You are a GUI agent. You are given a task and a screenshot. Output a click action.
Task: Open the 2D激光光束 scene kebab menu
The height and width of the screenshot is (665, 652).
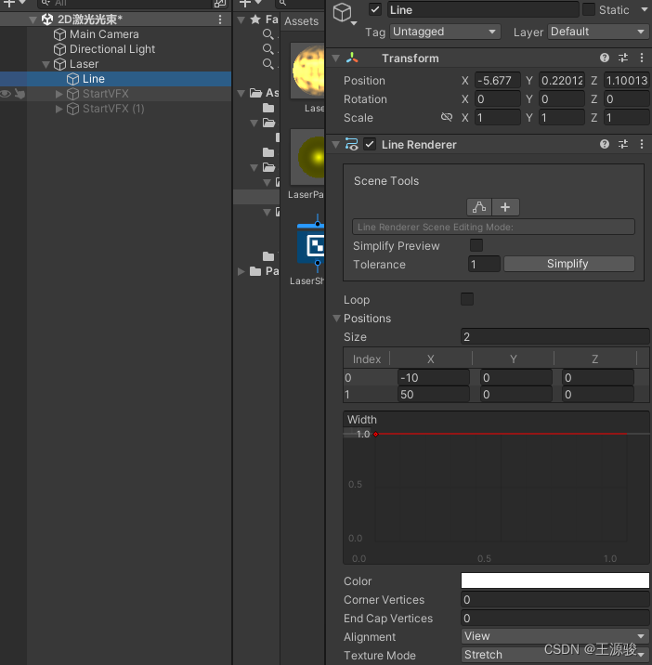coord(220,20)
